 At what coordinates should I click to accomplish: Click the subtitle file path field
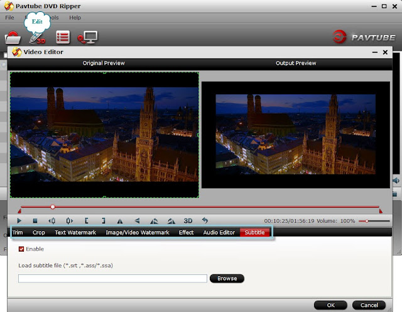(x=112, y=279)
